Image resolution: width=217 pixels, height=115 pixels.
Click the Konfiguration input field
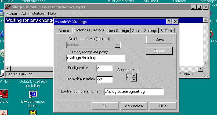(x=105, y=68)
